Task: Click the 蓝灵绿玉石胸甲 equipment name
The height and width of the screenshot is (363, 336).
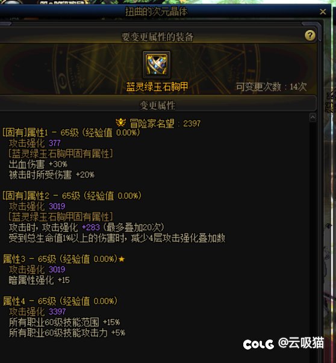Action: pyautogui.click(x=157, y=87)
